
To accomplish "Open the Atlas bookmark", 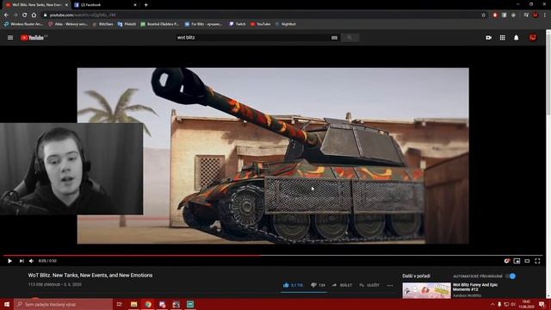I will 68,24.
